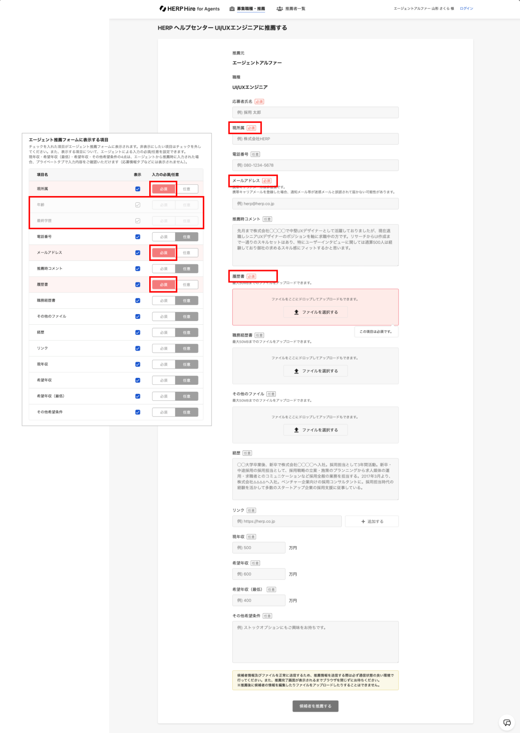Click ファイルを選択する under 履歴書
The width and height of the screenshot is (520, 733).
coord(315,312)
